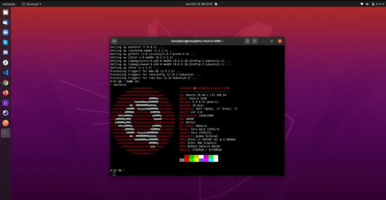Click the '8:51 in ~ took 12s' prompt
The width and height of the screenshot is (386, 200).
pos(125,82)
